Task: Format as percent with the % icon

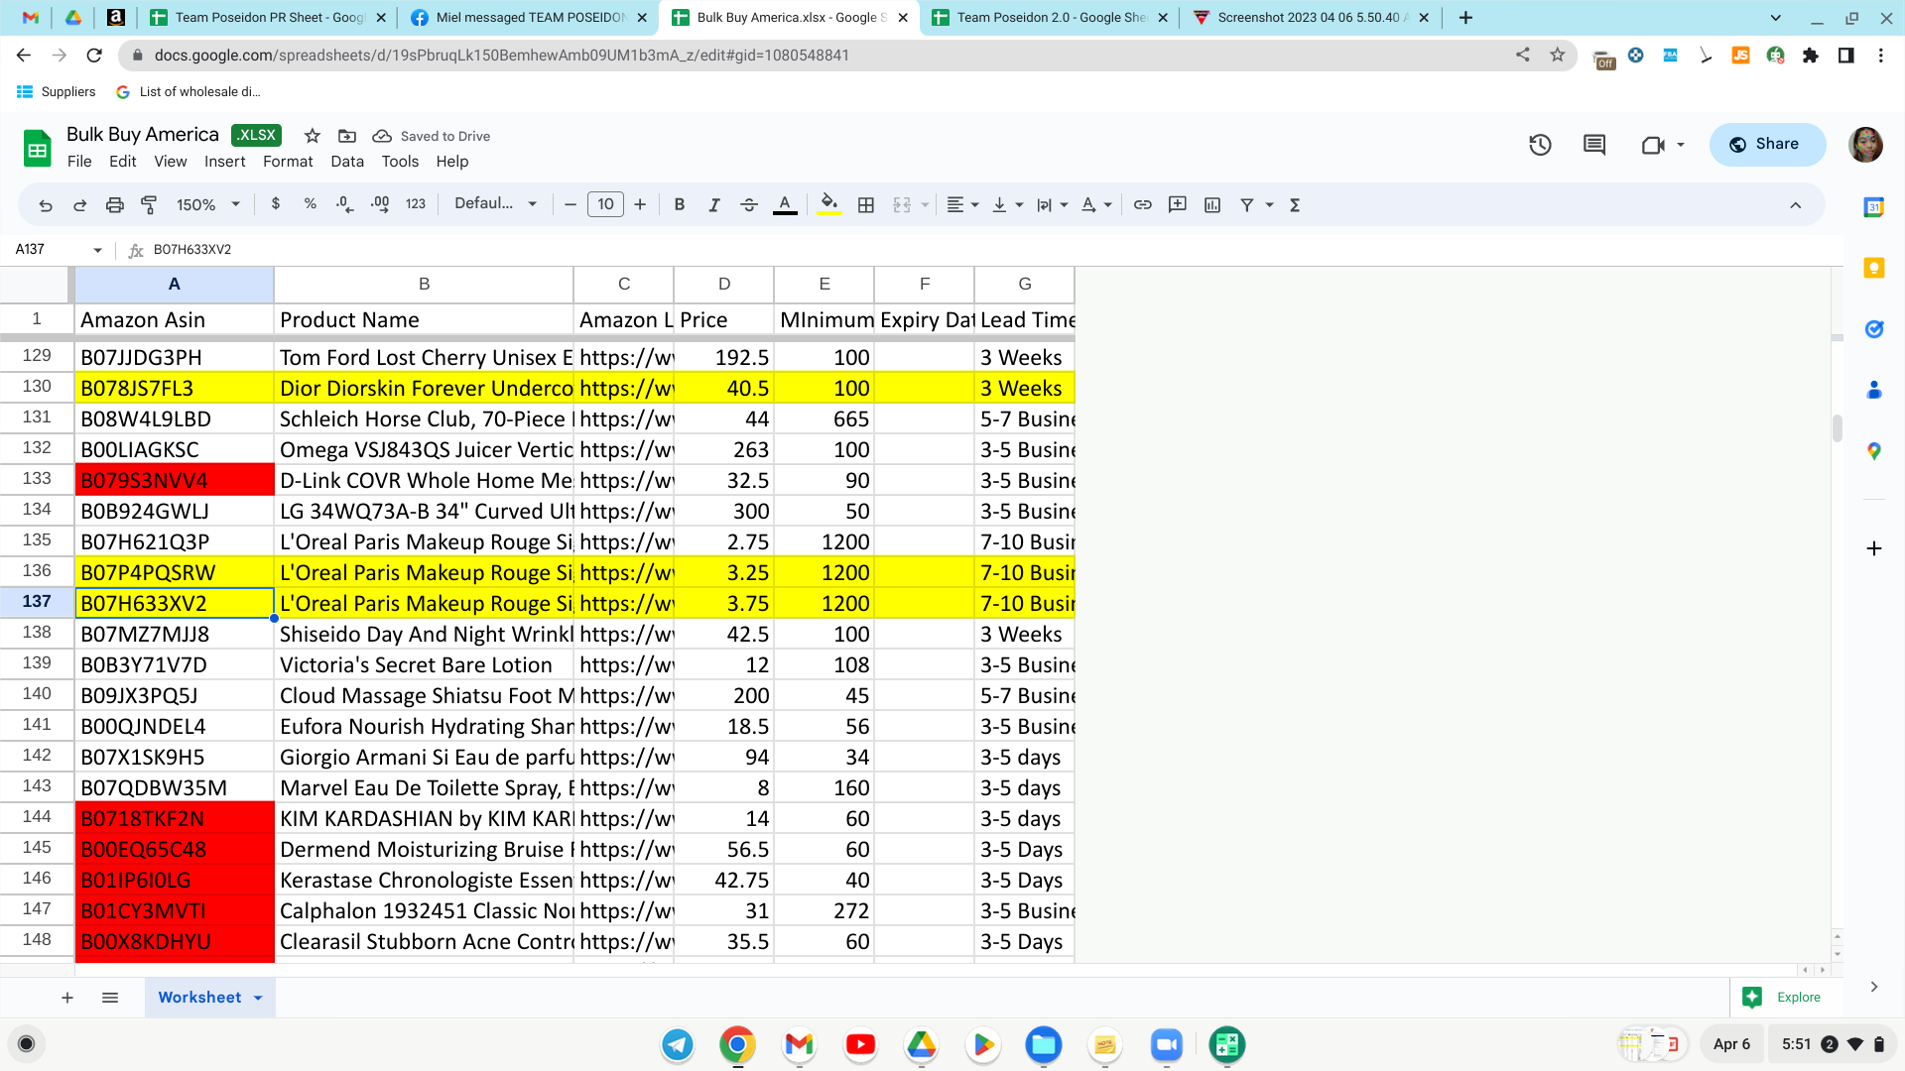Action: click(311, 204)
